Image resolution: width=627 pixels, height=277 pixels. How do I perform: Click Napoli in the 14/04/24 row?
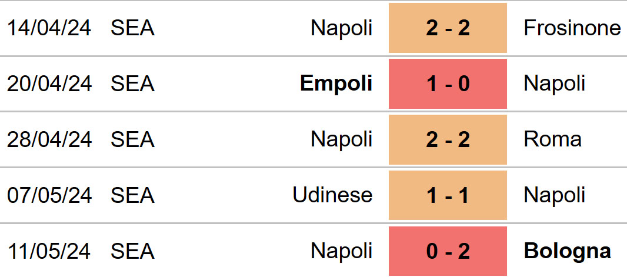(342, 28)
